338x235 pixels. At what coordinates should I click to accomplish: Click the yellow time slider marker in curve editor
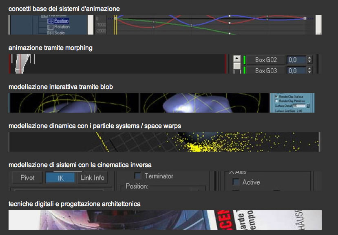click(x=115, y=24)
